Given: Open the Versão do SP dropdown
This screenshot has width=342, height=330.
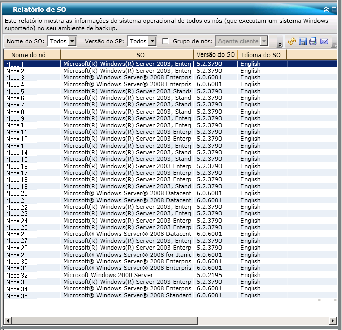Looking at the screenshot, I should [152, 41].
